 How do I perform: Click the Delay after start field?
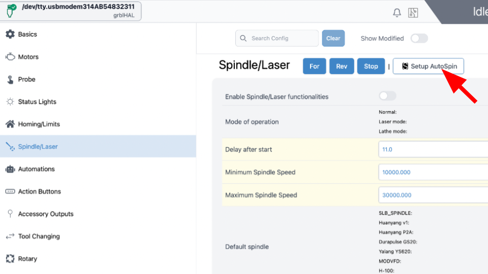point(433,149)
